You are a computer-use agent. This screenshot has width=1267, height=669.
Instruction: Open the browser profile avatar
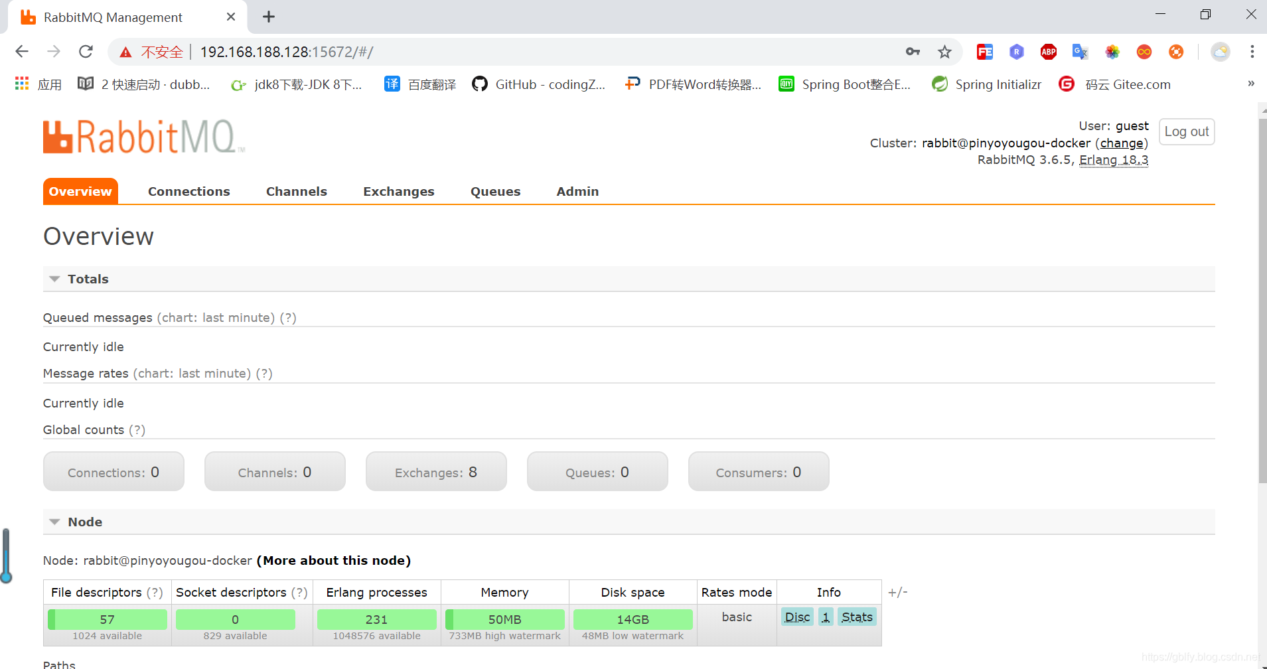coord(1221,52)
